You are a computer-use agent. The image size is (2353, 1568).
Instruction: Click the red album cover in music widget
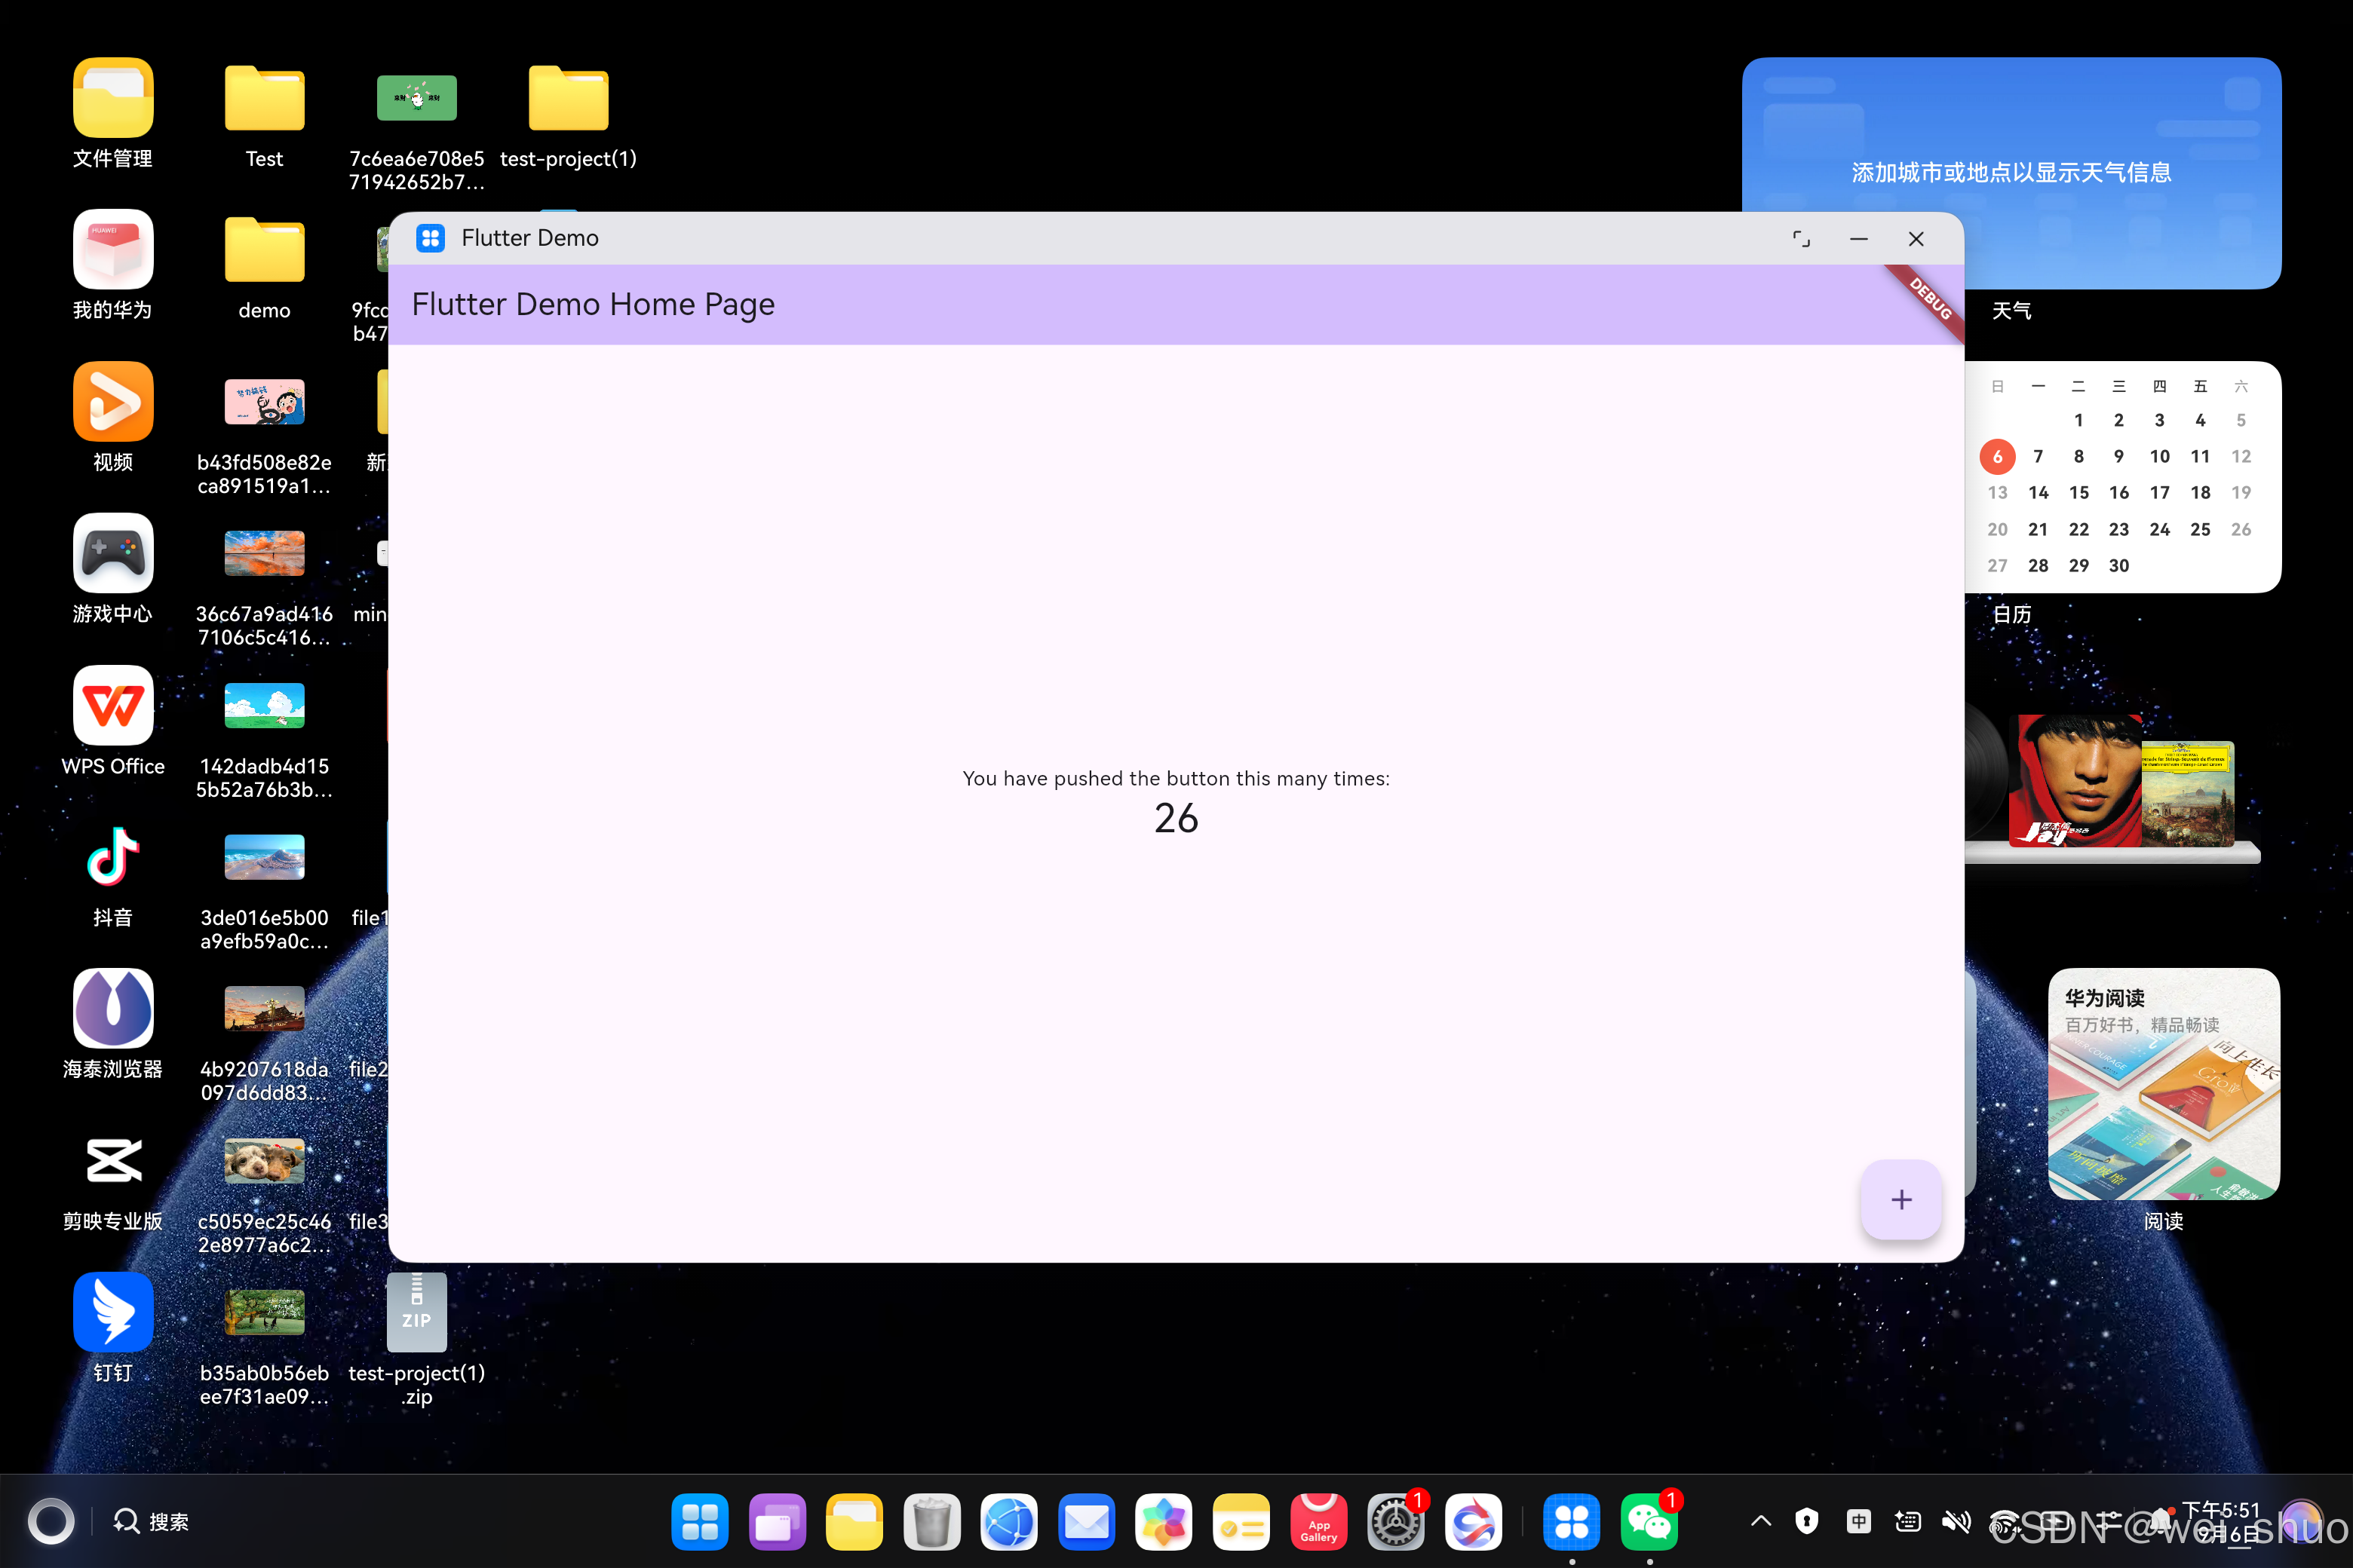coord(2074,780)
